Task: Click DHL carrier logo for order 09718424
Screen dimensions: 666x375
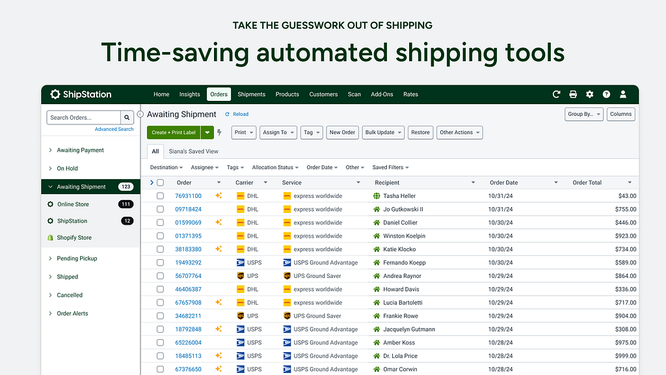Action: [241, 209]
